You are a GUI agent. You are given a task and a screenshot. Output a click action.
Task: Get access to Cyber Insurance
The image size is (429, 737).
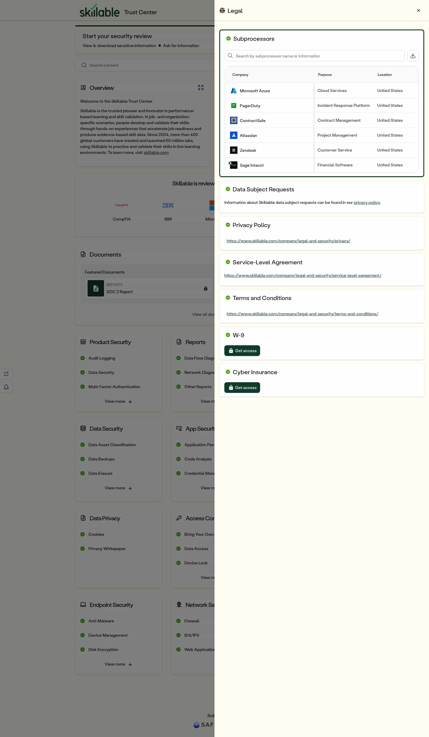242,388
